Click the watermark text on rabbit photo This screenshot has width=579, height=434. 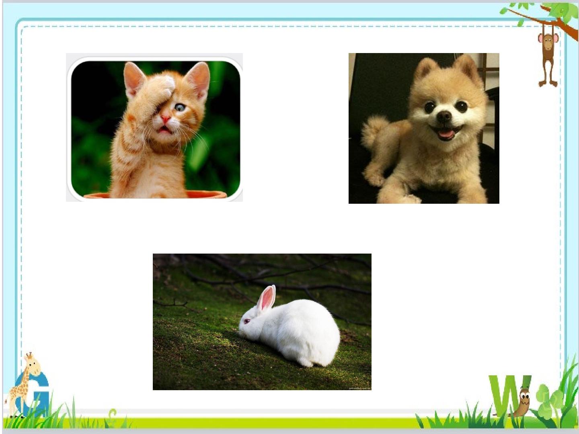click(x=359, y=387)
